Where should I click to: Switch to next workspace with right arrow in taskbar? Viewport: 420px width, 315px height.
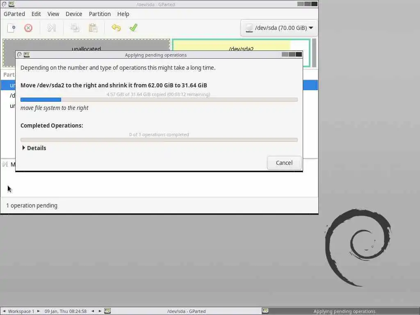38,311
